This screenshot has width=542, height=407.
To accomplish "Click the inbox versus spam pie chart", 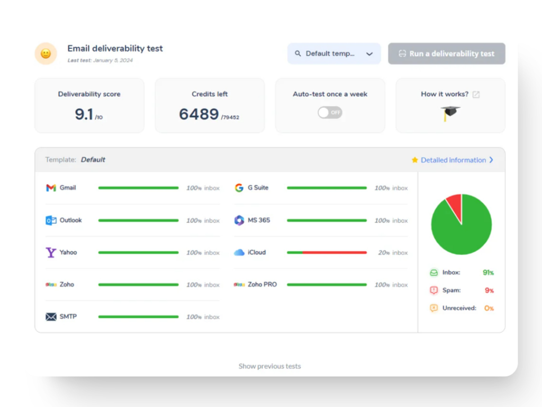I will [x=461, y=224].
